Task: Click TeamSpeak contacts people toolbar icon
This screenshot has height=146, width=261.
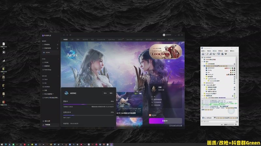Action: click(223, 54)
